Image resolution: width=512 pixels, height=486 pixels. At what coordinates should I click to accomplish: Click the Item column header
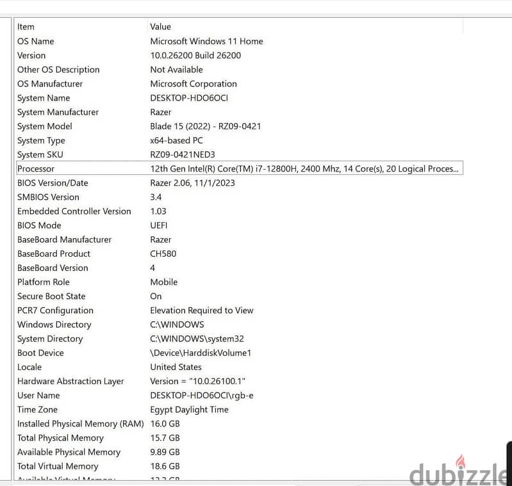pos(81,27)
